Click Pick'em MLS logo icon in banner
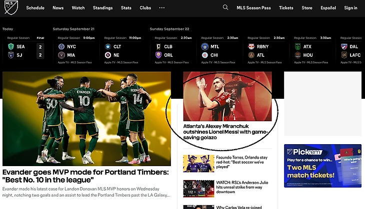365x209 pixels. coord(289,152)
